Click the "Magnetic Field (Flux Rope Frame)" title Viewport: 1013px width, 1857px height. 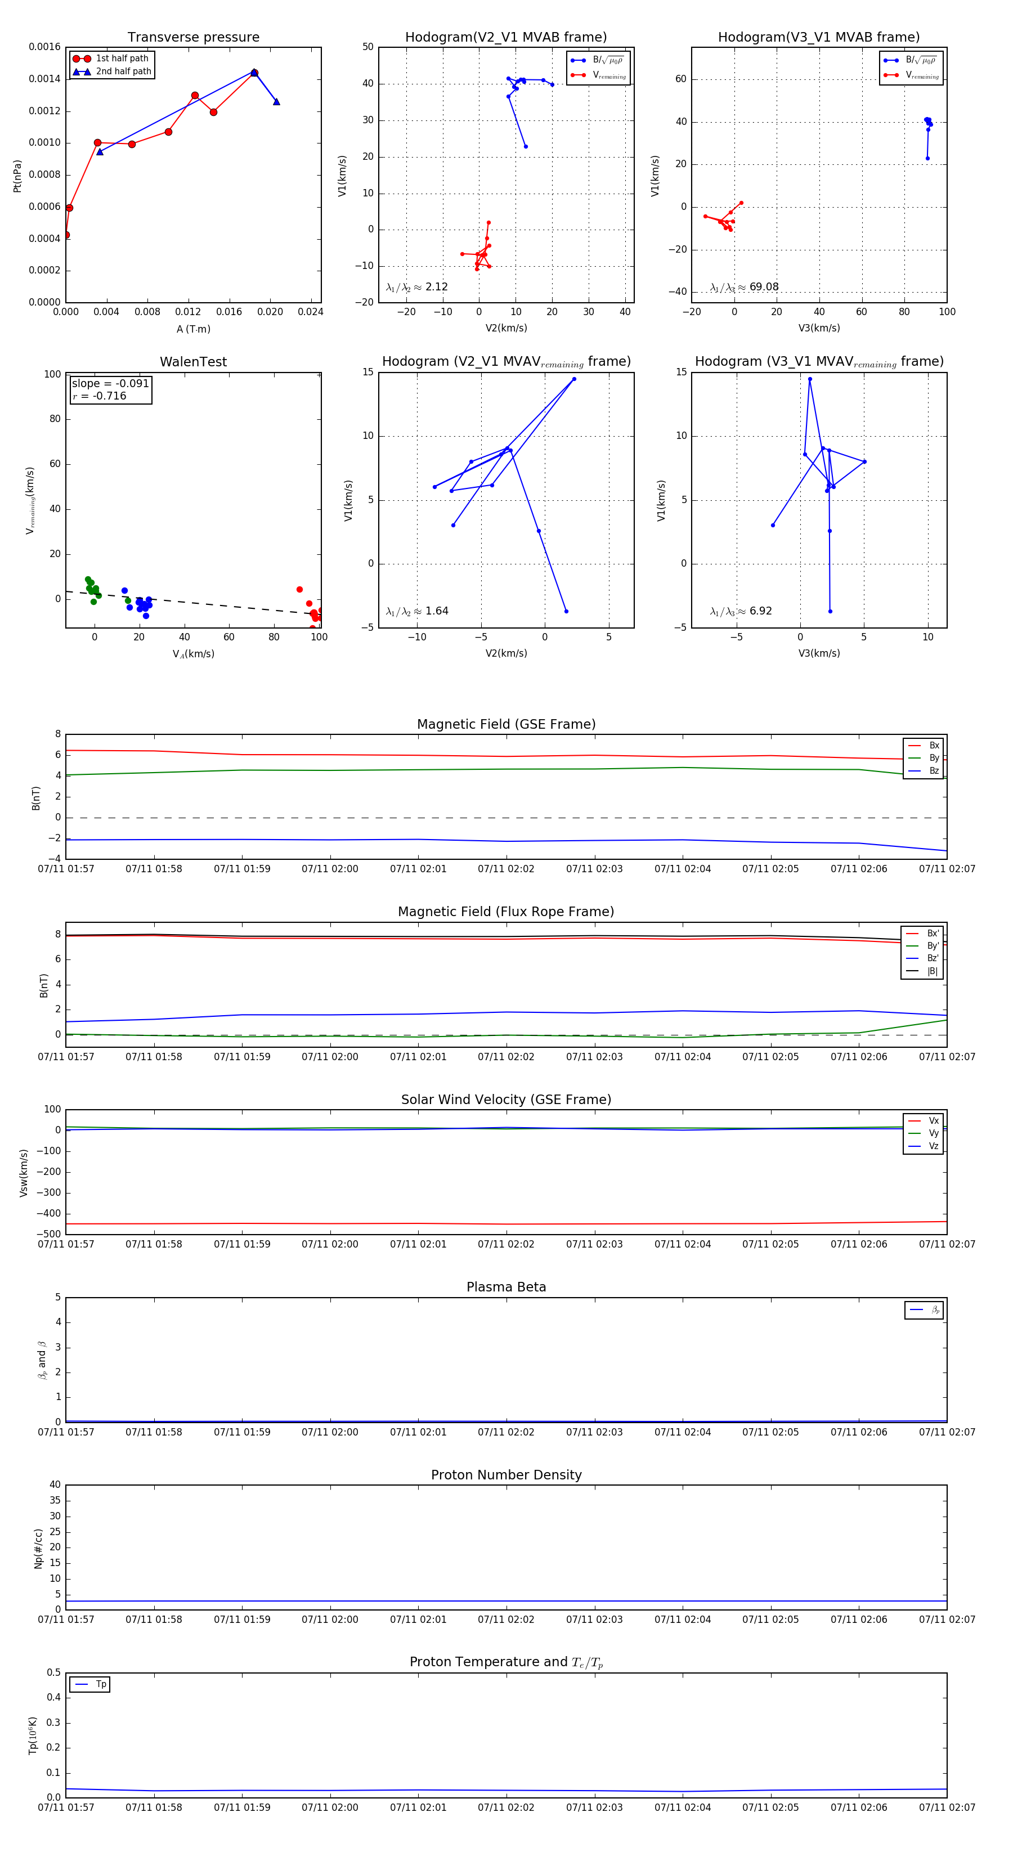[x=506, y=912]
